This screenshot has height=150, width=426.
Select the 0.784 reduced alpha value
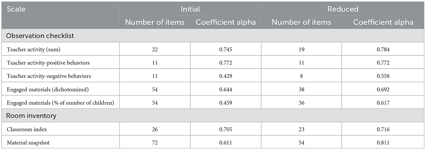[x=383, y=49]
